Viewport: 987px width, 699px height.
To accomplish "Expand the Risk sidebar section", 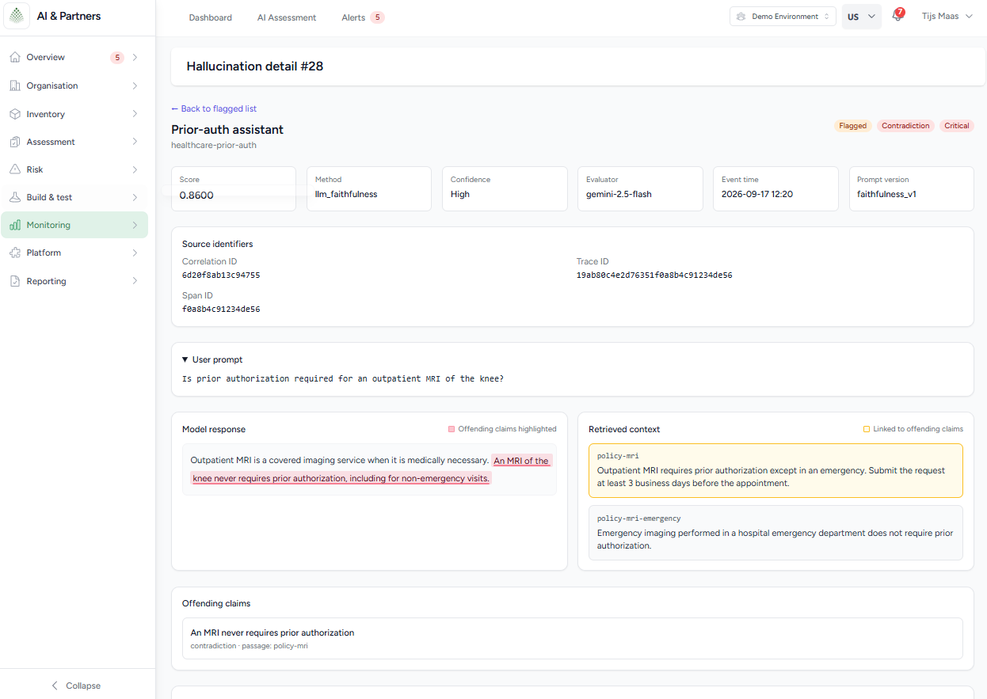I will [135, 169].
